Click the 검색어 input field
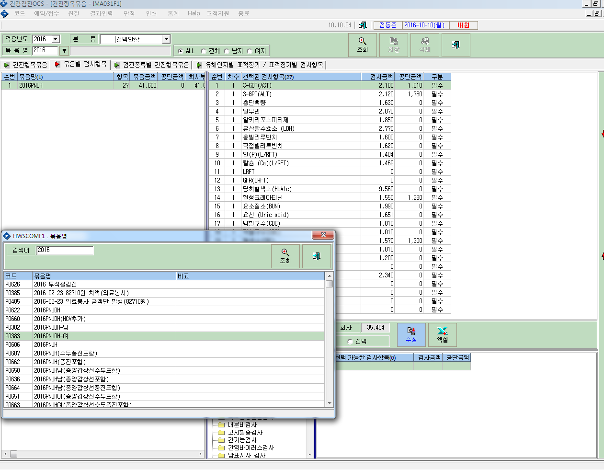This screenshot has width=604, height=470. point(65,250)
